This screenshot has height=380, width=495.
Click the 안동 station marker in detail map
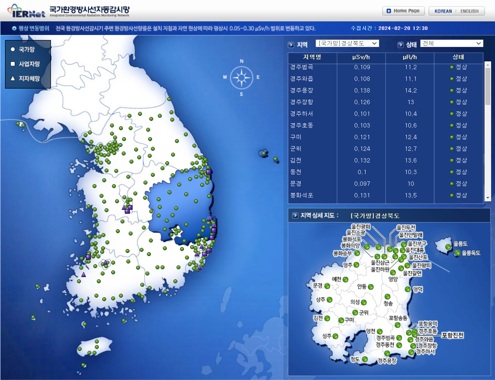click(x=371, y=287)
